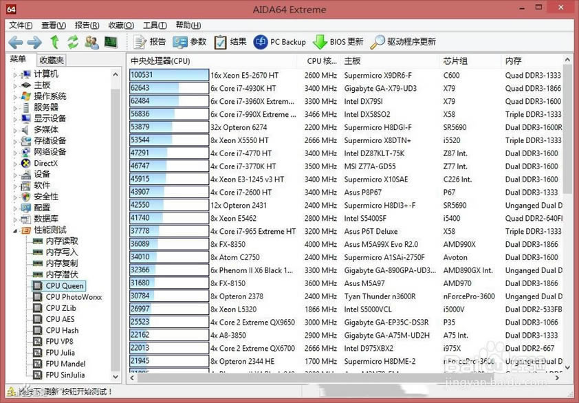Click the green monitor graph icon
The height and width of the screenshot is (403, 579).
(x=111, y=42)
